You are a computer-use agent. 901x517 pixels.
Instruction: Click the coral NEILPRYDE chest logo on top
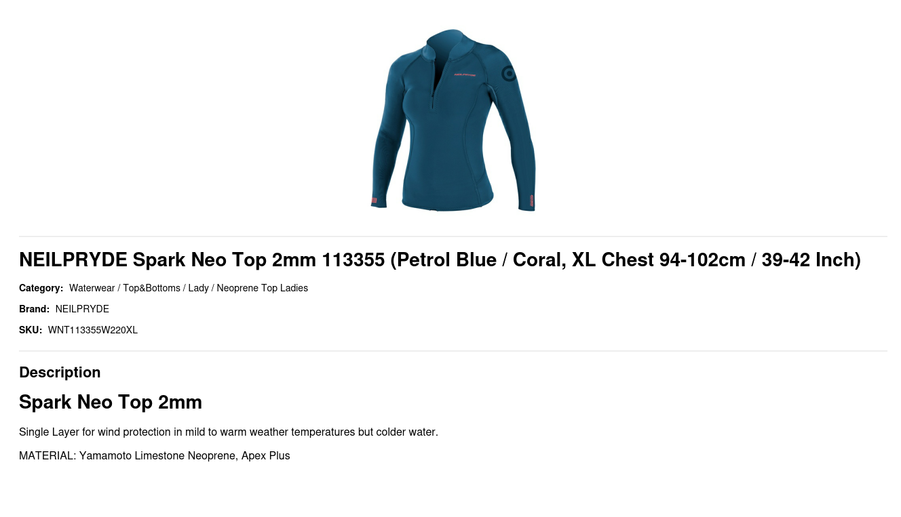pyautogui.click(x=465, y=75)
